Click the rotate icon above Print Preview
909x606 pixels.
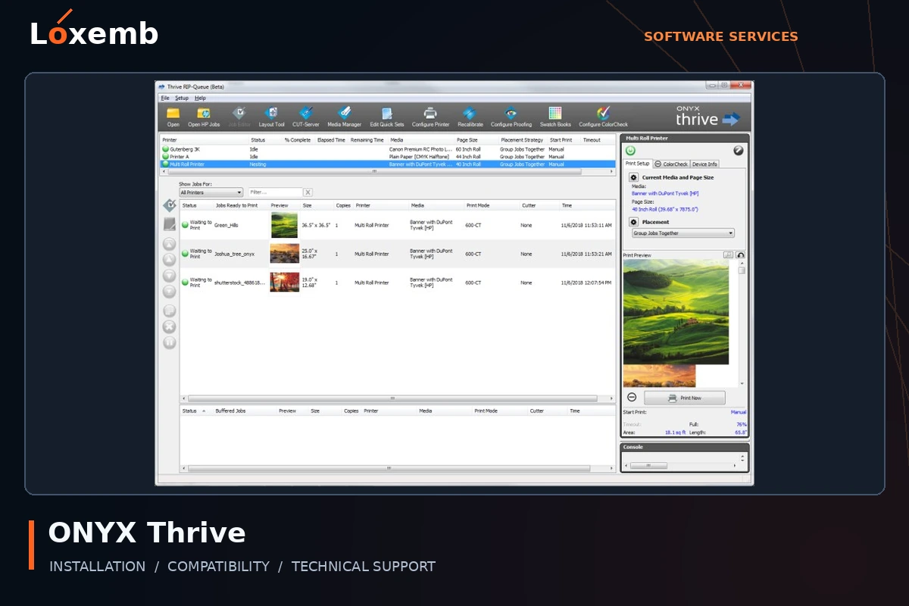tap(740, 255)
